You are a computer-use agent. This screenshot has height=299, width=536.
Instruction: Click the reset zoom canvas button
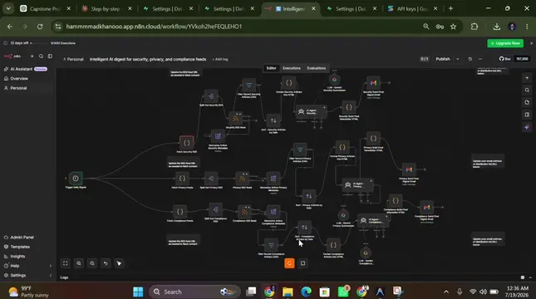[x=106, y=263]
